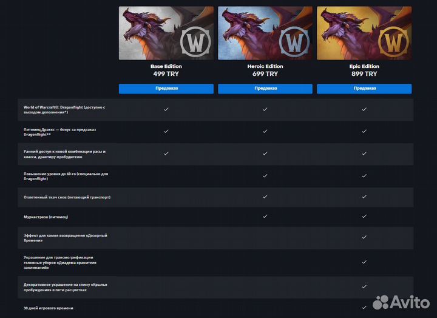The height and width of the screenshot is (318, 437).
Task: Click Epic checkmark for hearthstone effect row
Action: (x=364, y=238)
